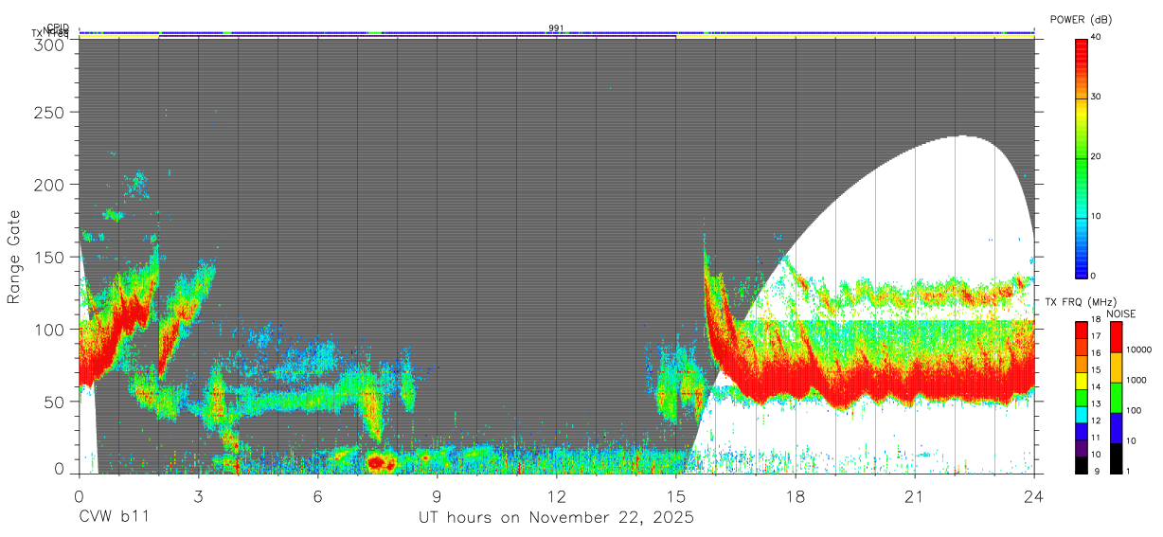Image resolution: width=1163 pixels, height=537 pixels.
Task: Click the TX FRQ color bar
Action: [x=1082, y=397]
